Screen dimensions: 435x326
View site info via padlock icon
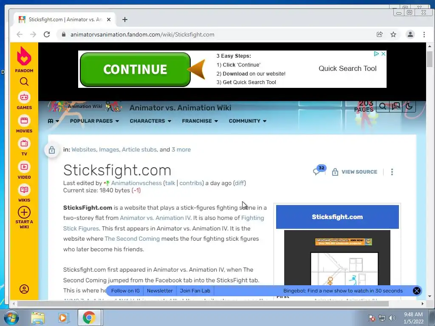click(x=64, y=34)
